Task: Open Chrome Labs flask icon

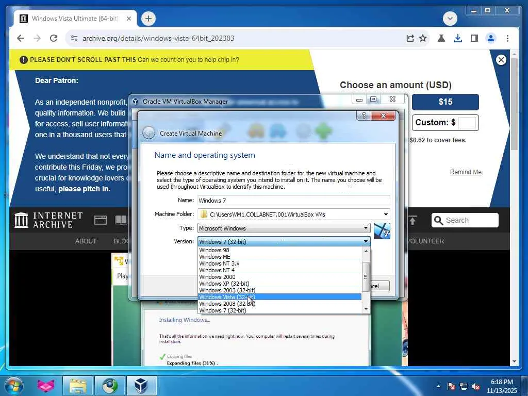Action: click(441, 38)
